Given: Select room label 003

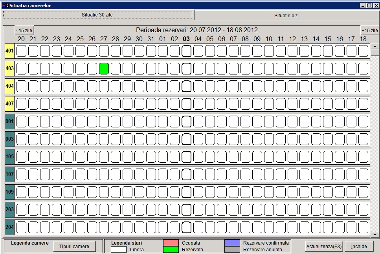Looking at the screenshot, I should point(10,139).
